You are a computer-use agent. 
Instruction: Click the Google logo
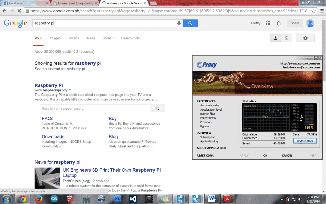pos(15,23)
